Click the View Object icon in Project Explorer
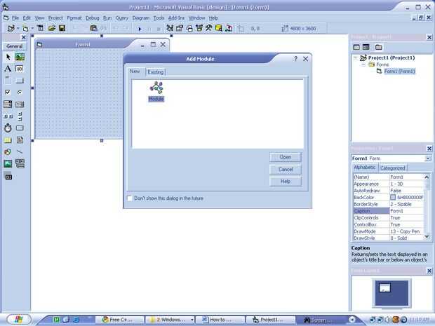The width and height of the screenshot is (435, 326). click(x=366, y=47)
